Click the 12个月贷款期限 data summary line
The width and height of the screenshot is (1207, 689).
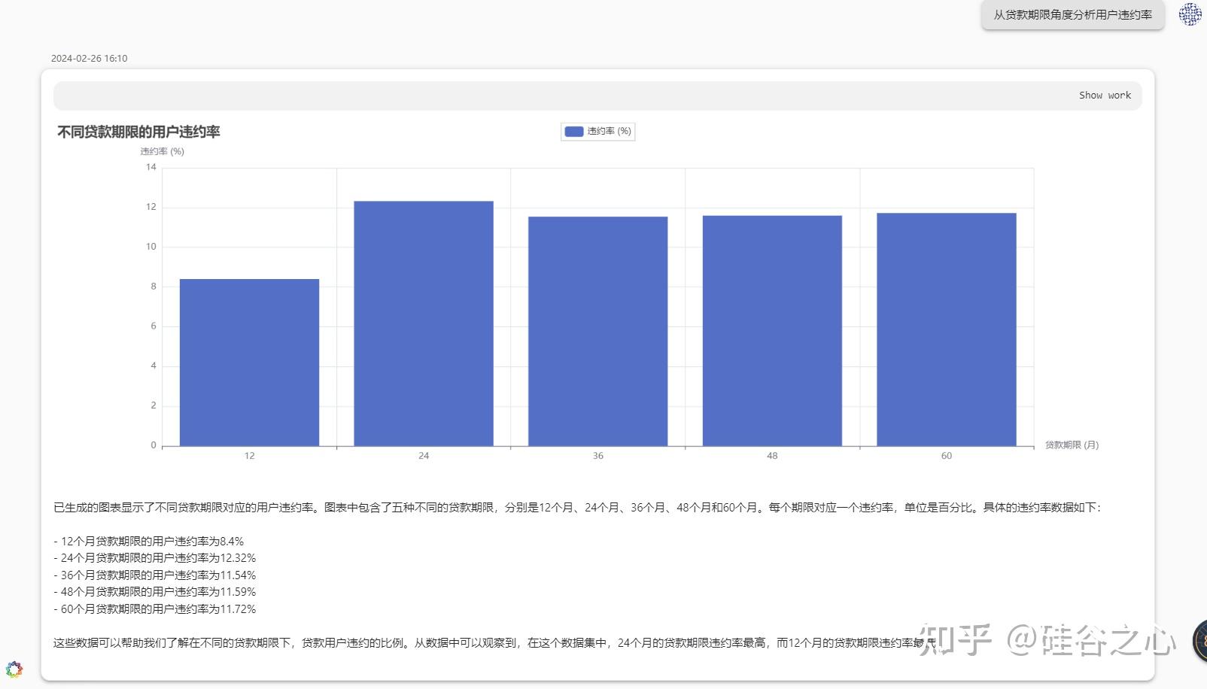[149, 541]
